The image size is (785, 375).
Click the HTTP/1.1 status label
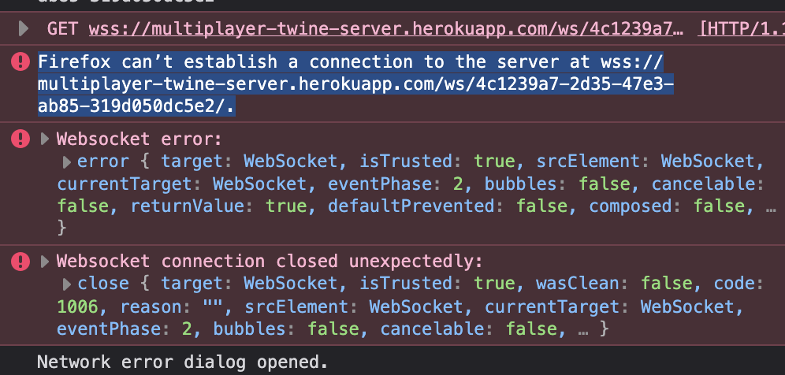pyautogui.click(x=741, y=29)
